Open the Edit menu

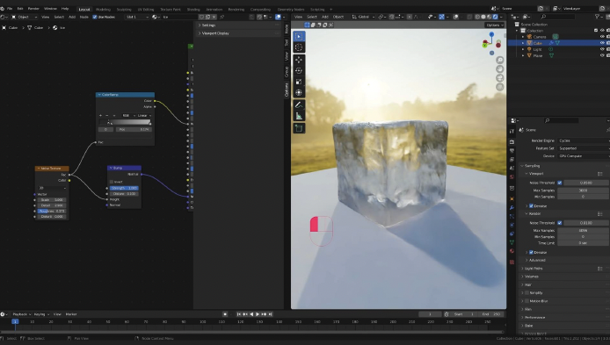20,9
